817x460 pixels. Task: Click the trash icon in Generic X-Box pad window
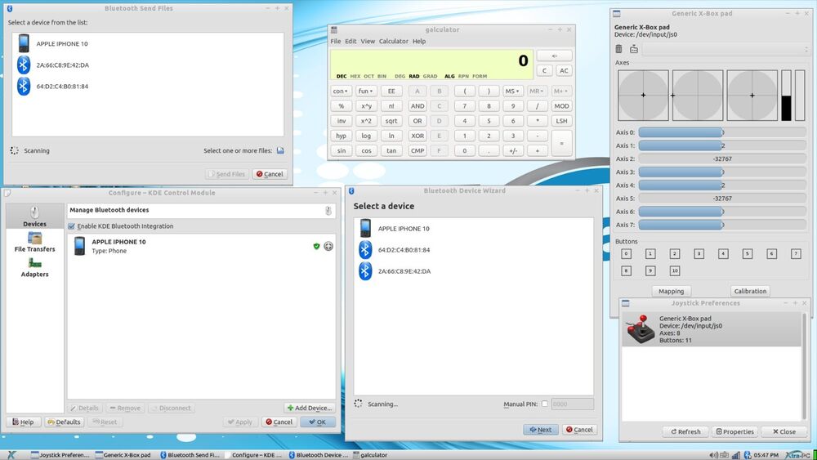[x=618, y=49]
